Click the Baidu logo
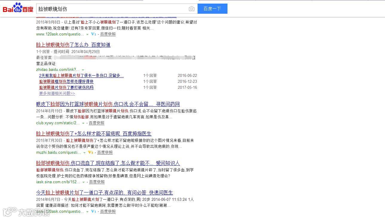 coord(18,8)
